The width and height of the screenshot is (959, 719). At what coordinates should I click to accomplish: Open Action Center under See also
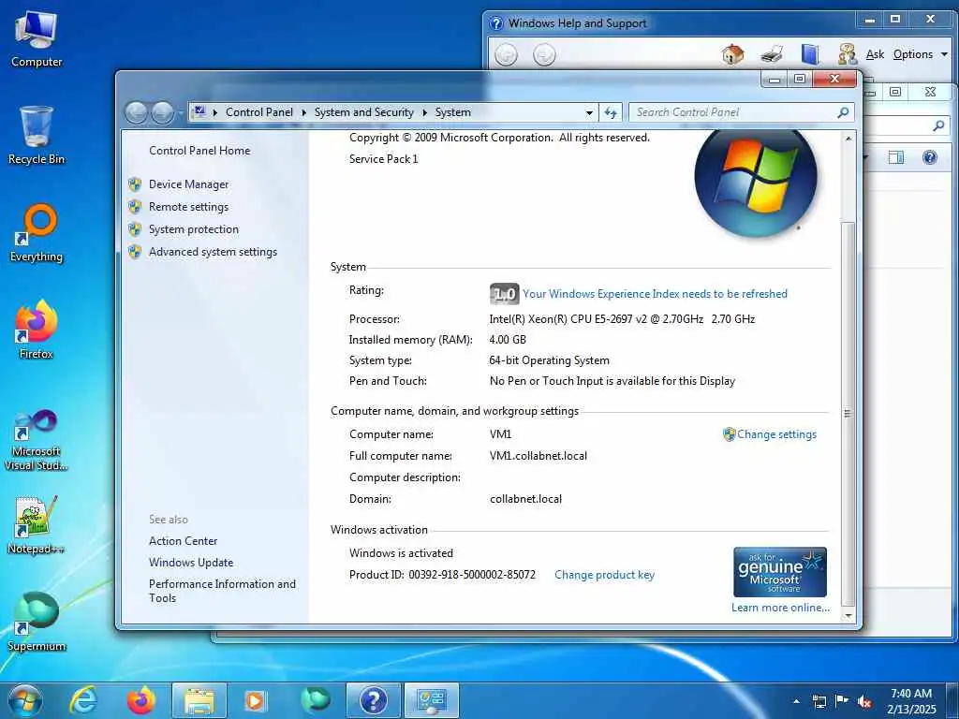tap(183, 541)
